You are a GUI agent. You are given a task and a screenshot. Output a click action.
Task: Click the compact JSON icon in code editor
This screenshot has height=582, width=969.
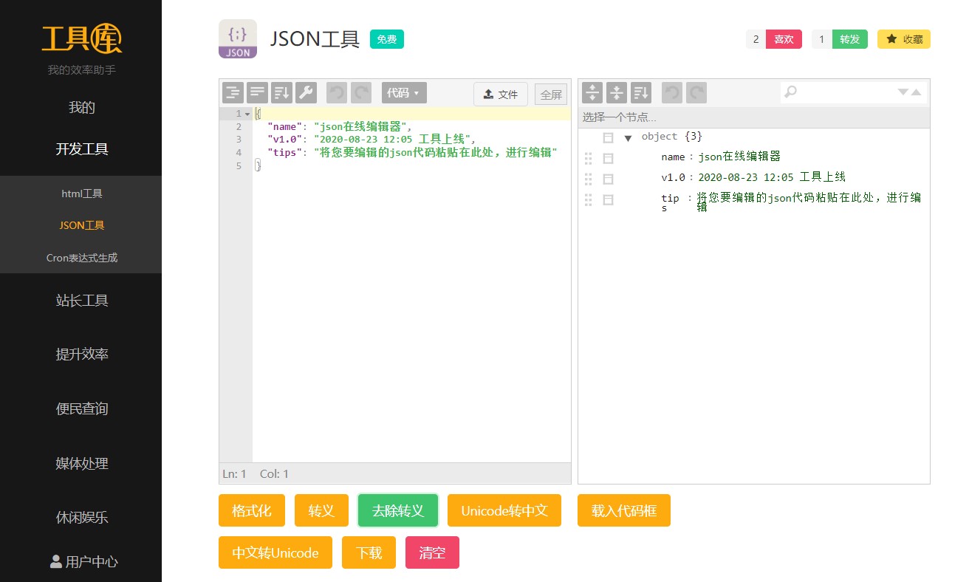258,93
